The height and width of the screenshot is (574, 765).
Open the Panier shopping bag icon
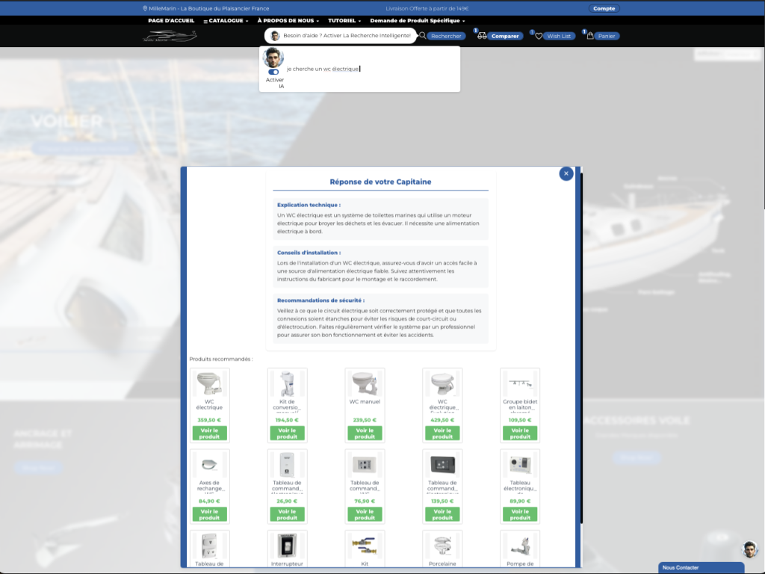click(x=590, y=36)
